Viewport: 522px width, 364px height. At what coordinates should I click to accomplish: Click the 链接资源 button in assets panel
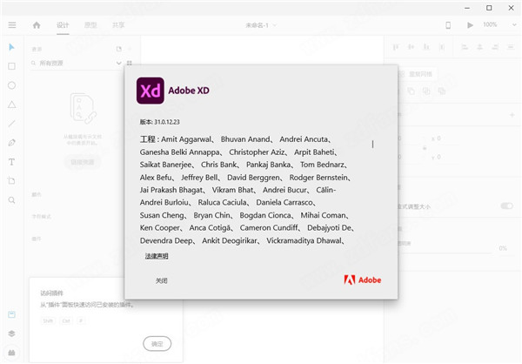pyautogui.click(x=83, y=162)
